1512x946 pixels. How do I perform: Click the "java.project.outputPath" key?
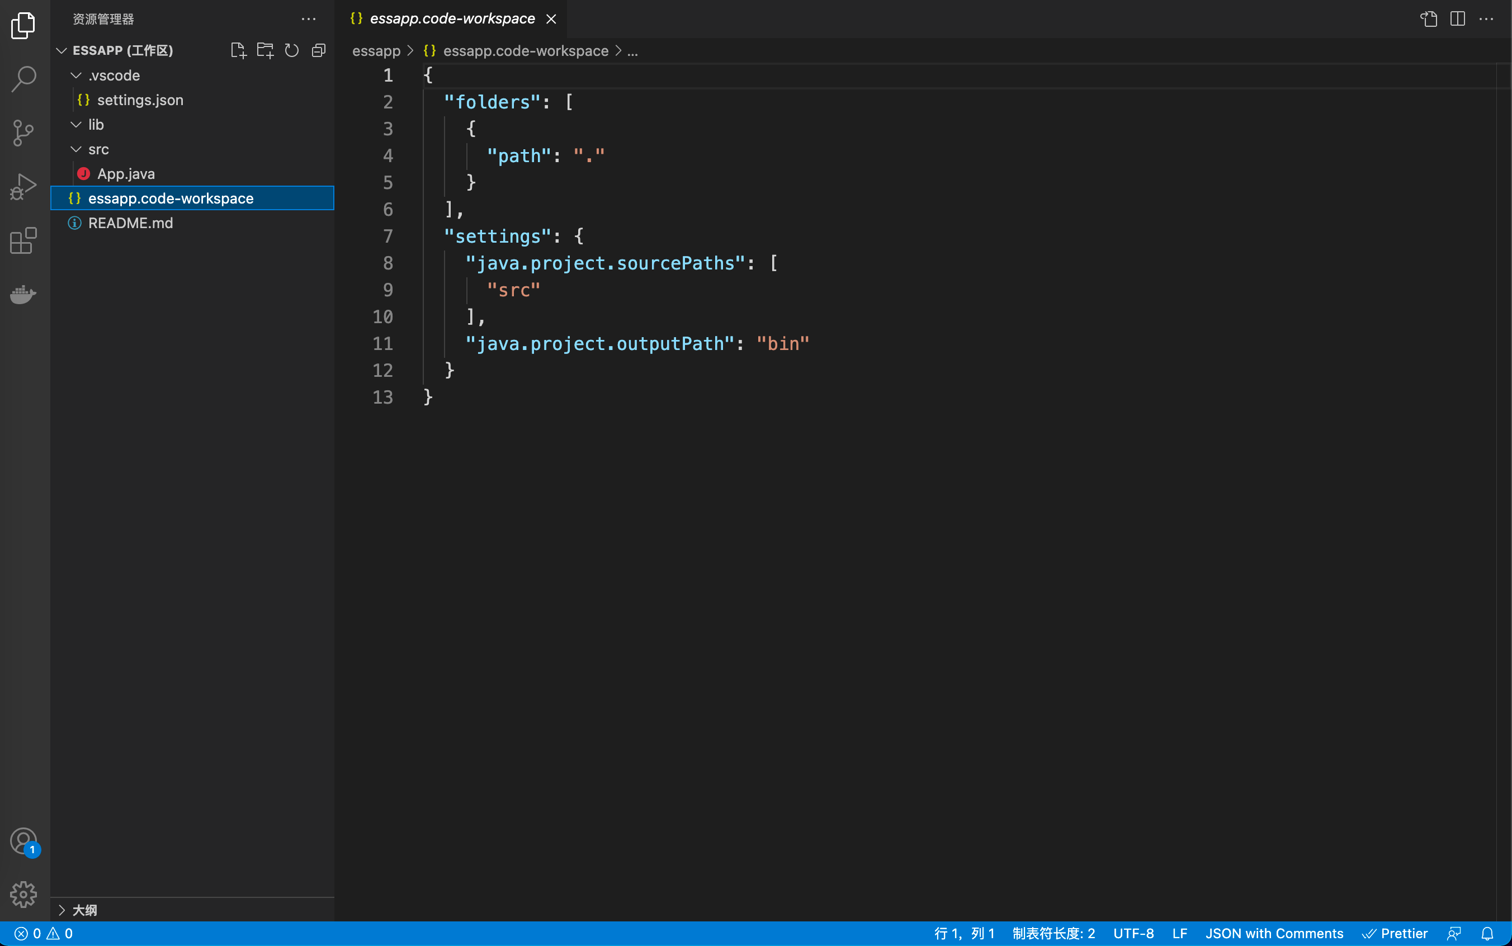pos(599,343)
